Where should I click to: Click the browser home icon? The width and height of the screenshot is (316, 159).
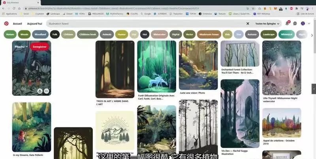19,8
